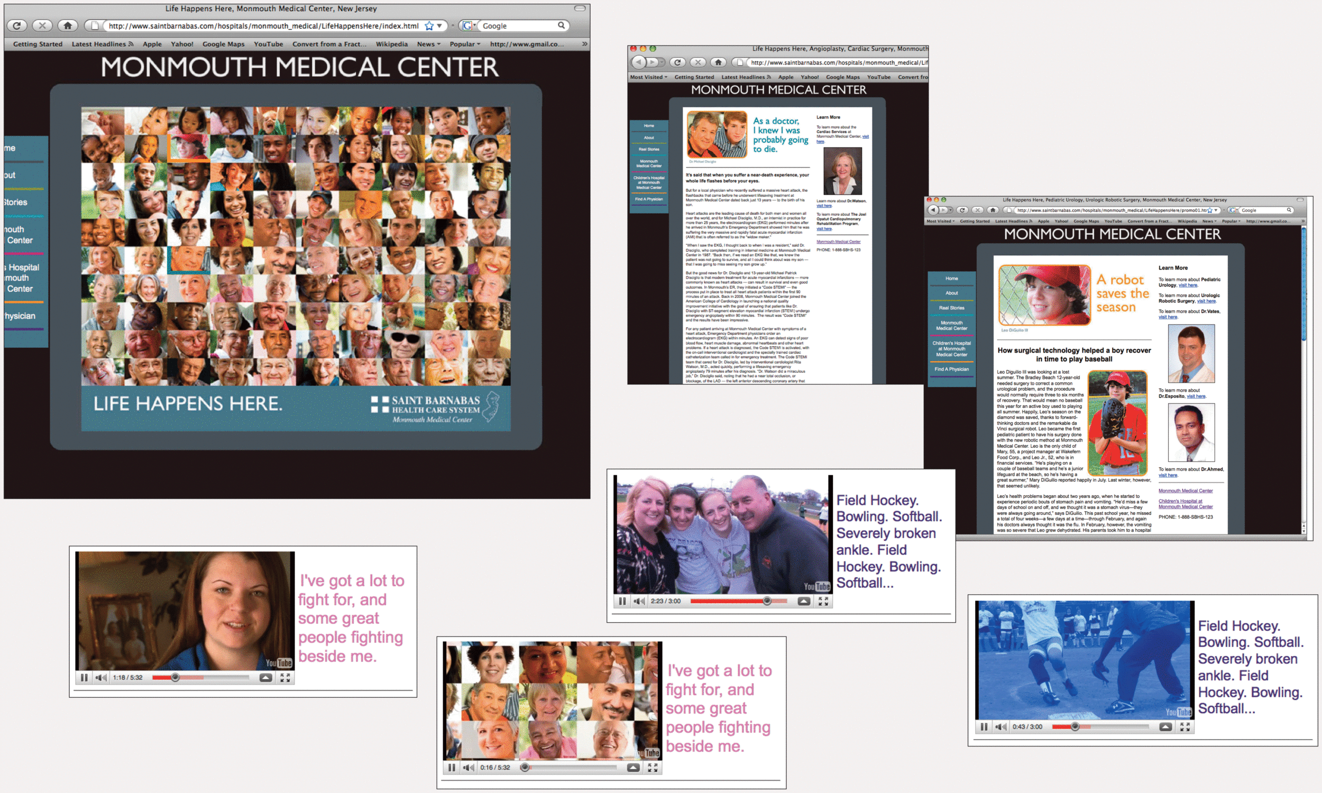1322x793 pixels.
Task: Open the pop-up menu button on the 0:43 / 3:00 player
Action: pyautogui.click(x=1165, y=727)
